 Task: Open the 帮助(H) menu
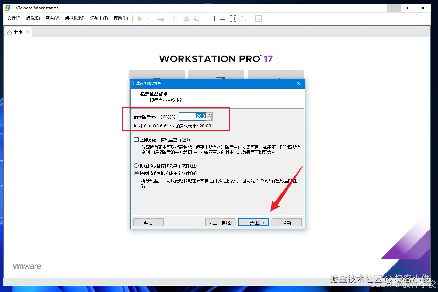tap(121, 18)
